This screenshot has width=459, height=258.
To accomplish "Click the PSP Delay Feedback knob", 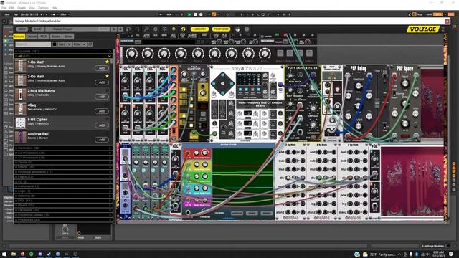I will 359,86.
